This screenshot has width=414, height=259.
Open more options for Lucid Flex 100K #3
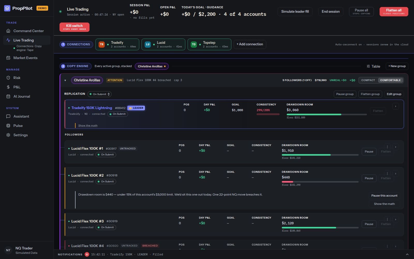tap(387, 219)
